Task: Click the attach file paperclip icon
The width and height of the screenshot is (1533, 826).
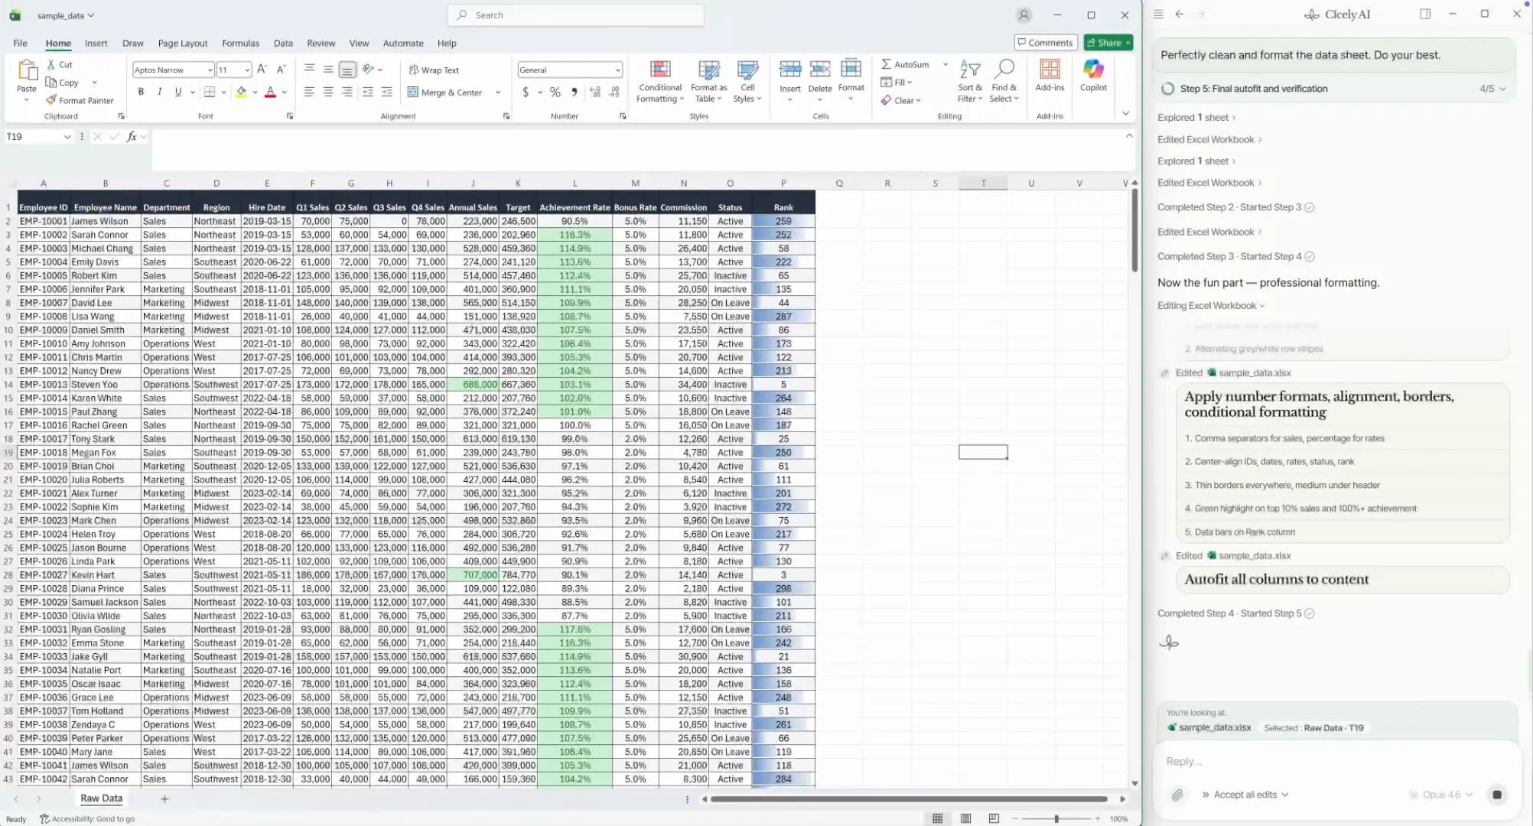Action: tap(1177, 795)
